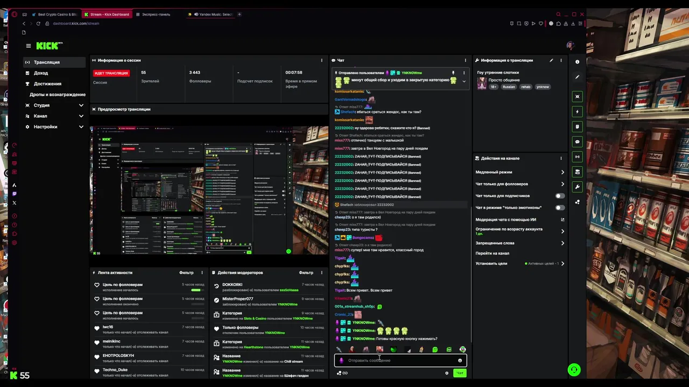Click green support headset floating button
Image resolution: width=689 pixels, height=387 pixels.
[574, 370]
